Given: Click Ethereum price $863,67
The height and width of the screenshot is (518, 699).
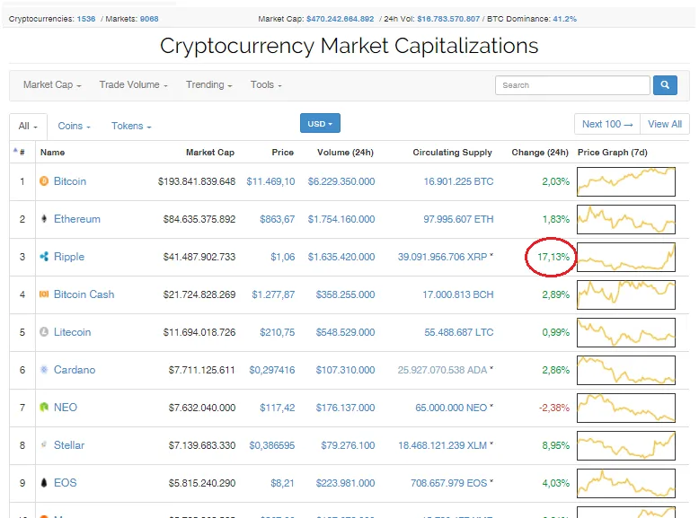Looking at the screenshot, I should pyautogui.click(x=278, y=219).
